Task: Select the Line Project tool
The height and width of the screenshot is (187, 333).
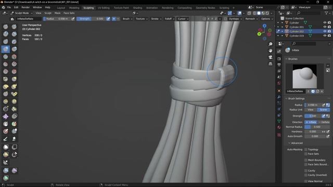Action: (x=6, y=163)
